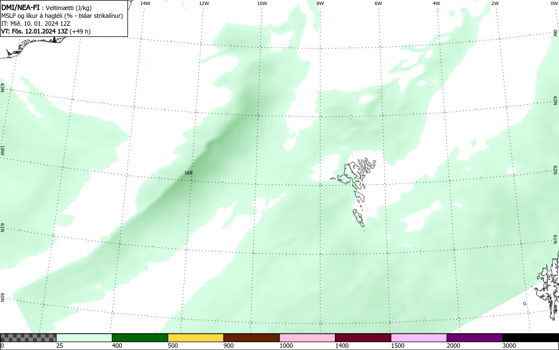Click the '60N' label on left edge
The image size is (559, 350).
[2, 298]
